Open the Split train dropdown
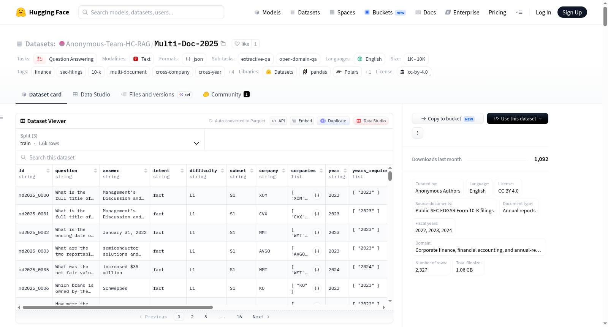The image size is (608, 327). point(110,139)
